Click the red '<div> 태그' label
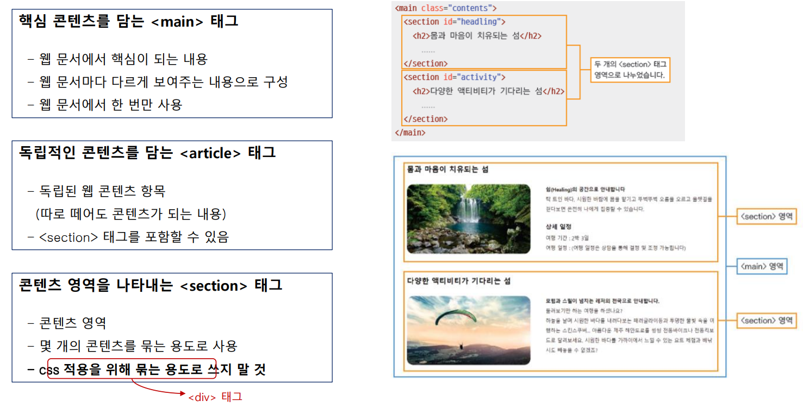Screen dimensions: 803x407 pos(215,397)
